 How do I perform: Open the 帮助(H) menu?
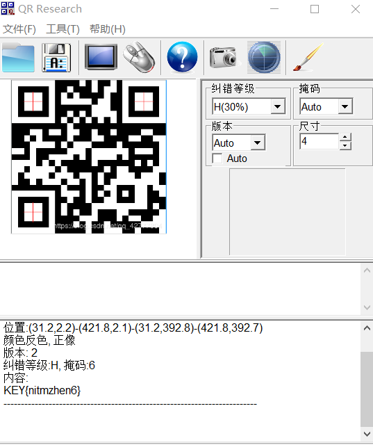click(108, 29)
